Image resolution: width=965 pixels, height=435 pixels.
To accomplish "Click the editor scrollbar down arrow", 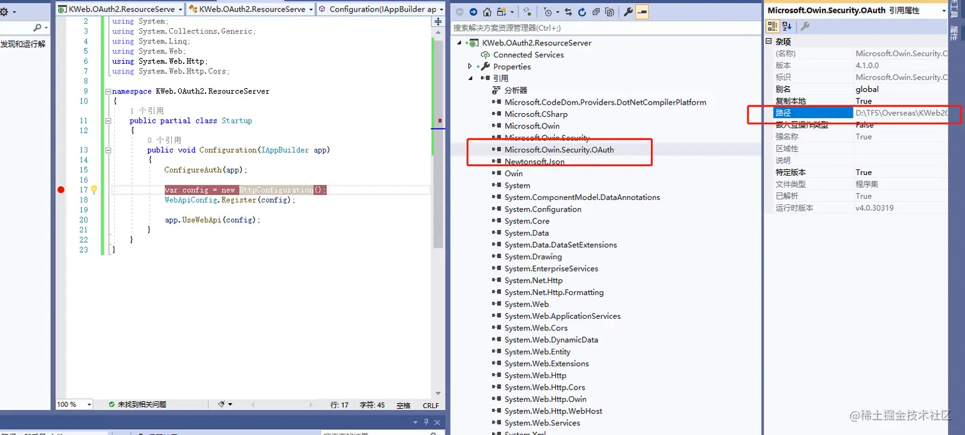I will [x=438, y=393].
